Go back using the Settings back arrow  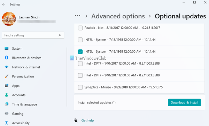[x=4, y=4]
